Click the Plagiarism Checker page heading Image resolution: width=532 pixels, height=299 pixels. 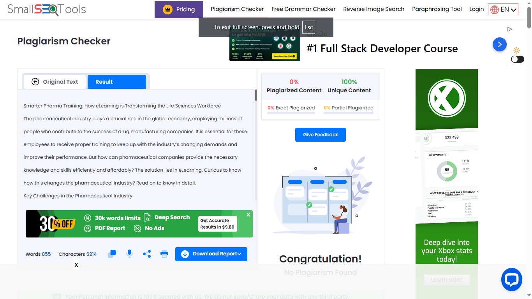(x=64, y=41)
